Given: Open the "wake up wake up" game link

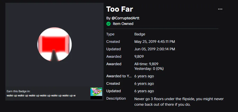Looking at the screenshot, I should 41,95.
